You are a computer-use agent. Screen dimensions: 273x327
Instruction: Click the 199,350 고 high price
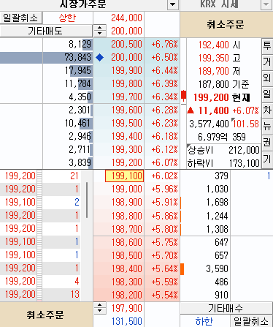(214, 58)
